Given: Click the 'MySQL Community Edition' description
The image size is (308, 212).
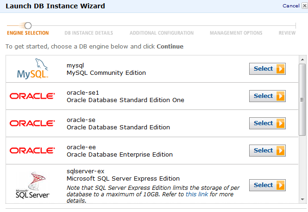Looking at the screenshot, I should click(106, 73).
